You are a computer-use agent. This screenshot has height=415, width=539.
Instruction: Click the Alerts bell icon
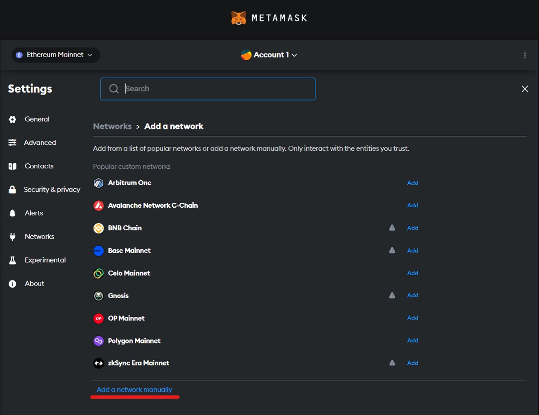12,213
